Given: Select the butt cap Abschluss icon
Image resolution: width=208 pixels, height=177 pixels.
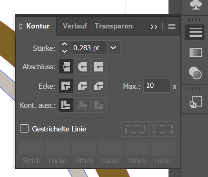Looking at the screenshot, I should [x=66, y=66].
